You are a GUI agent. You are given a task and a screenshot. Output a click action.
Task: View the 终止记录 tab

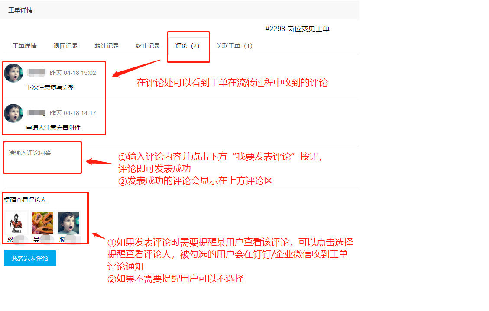(148, 46)
